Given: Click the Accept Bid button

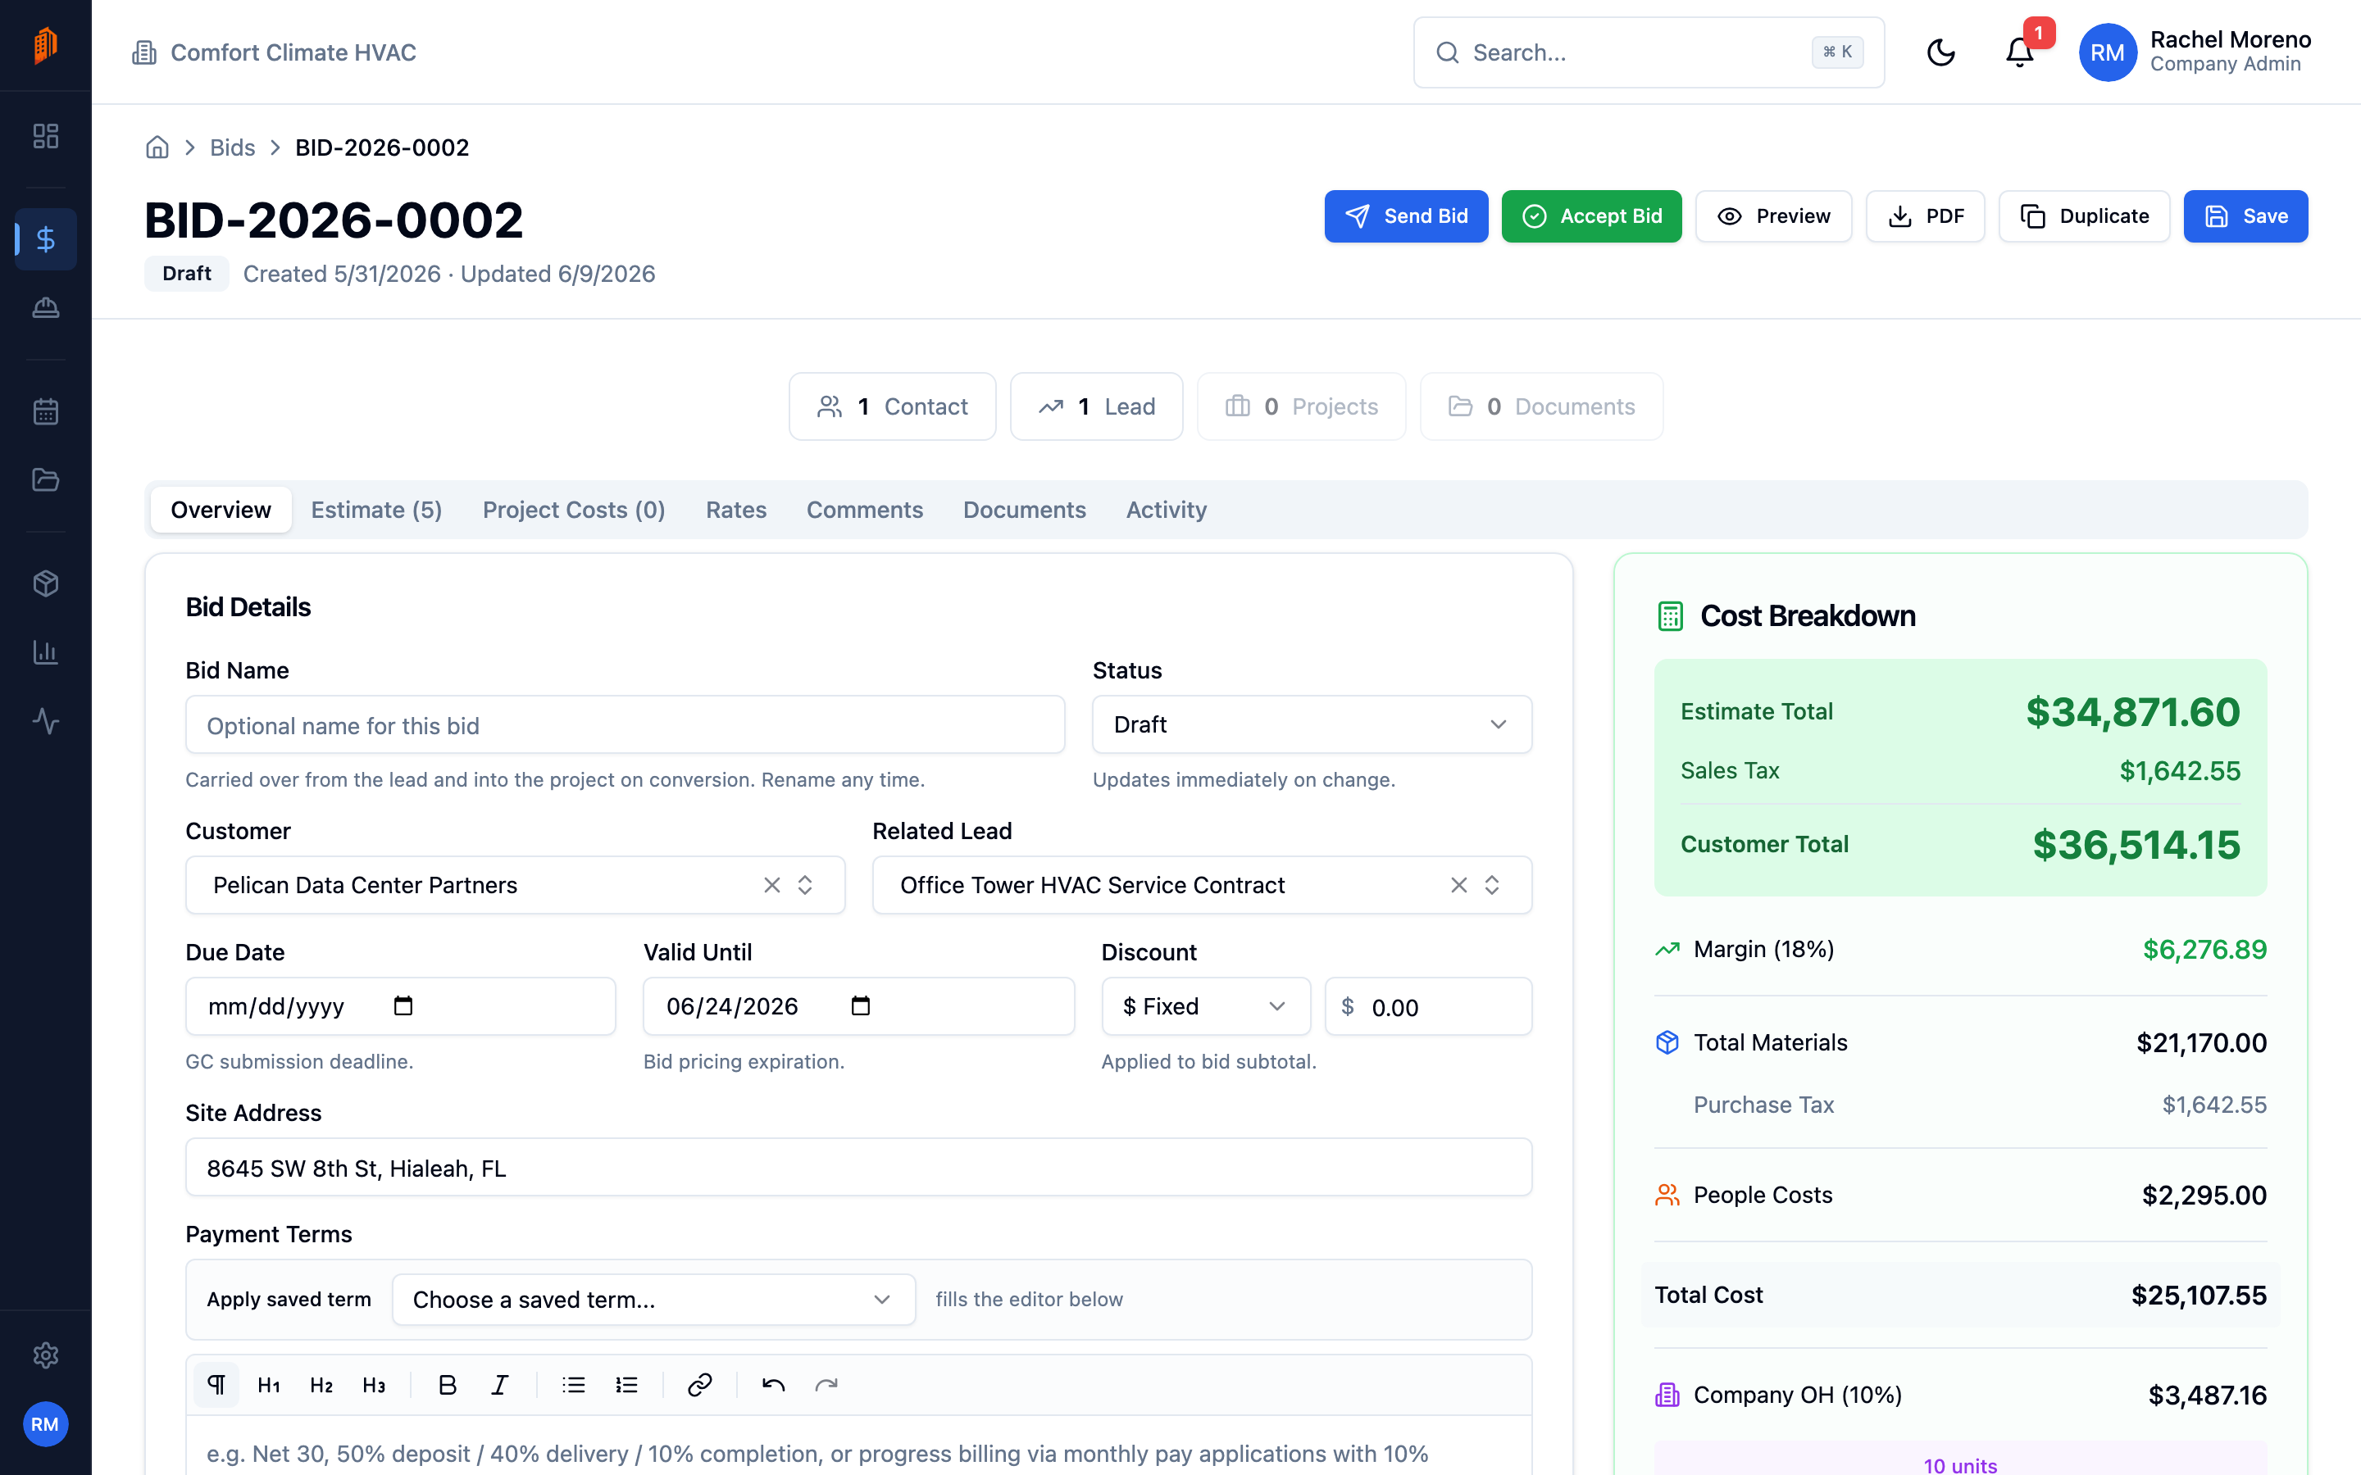Looking at the screenshot, I should coord(1591,216).
